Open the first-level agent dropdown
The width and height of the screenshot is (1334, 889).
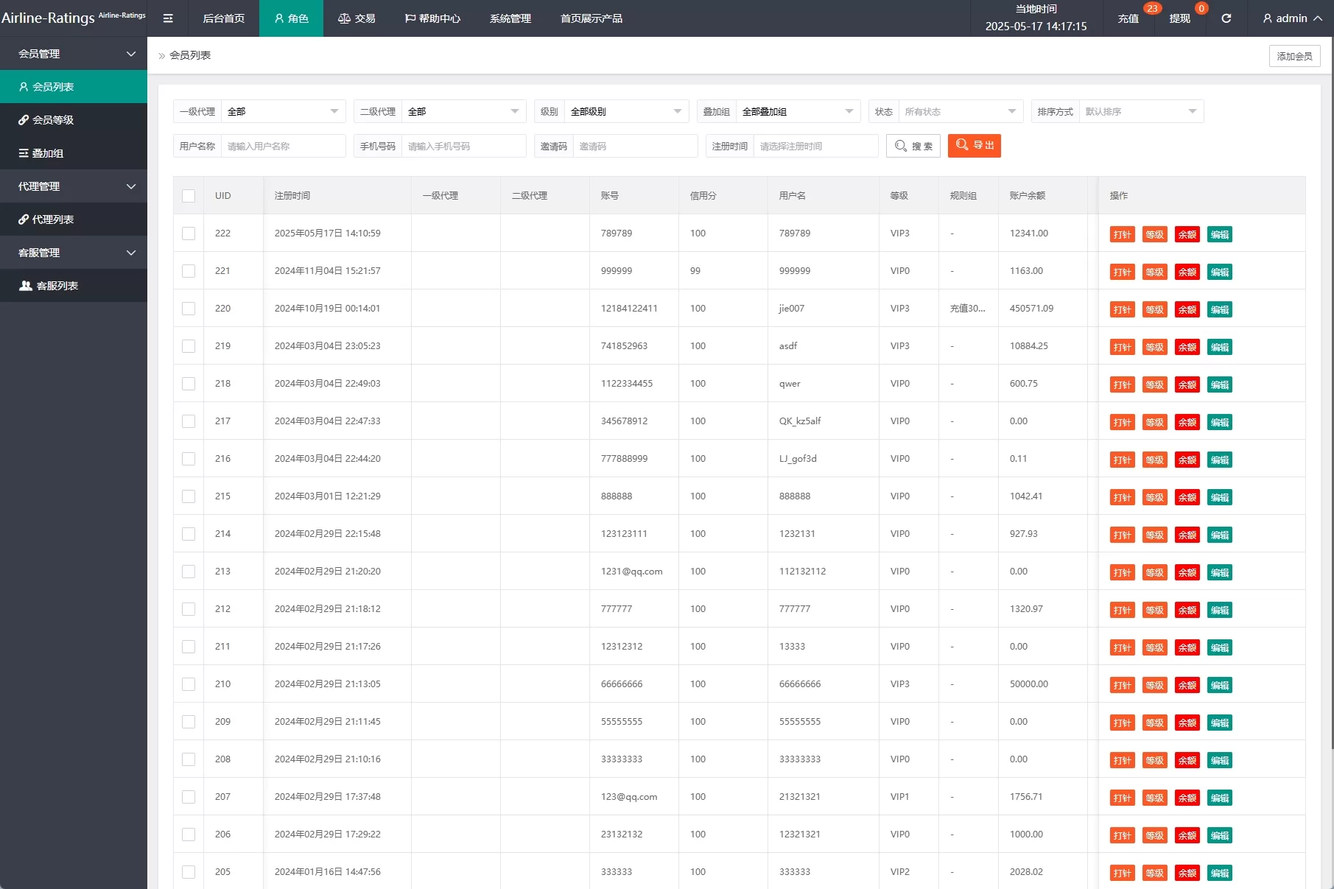coord(283,112)
